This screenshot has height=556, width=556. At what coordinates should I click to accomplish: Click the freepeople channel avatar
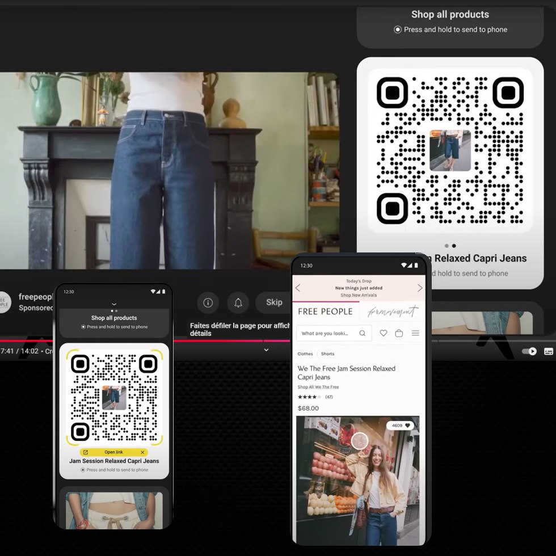tap(5, 302)
